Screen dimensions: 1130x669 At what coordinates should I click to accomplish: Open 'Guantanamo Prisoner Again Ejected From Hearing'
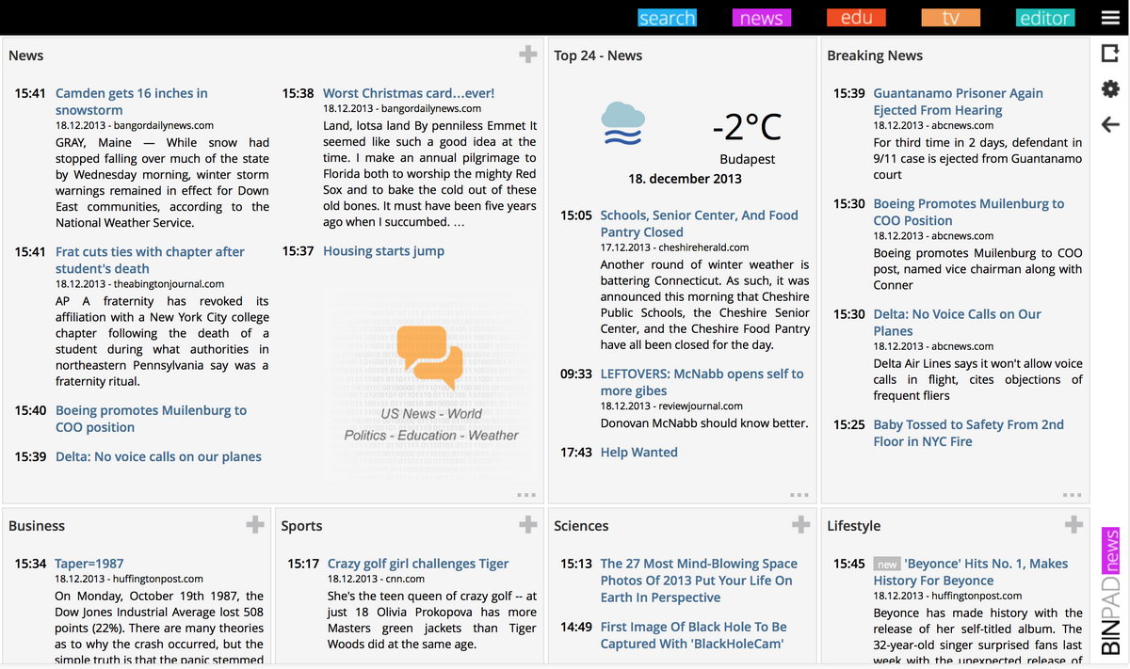click(958, 102)
